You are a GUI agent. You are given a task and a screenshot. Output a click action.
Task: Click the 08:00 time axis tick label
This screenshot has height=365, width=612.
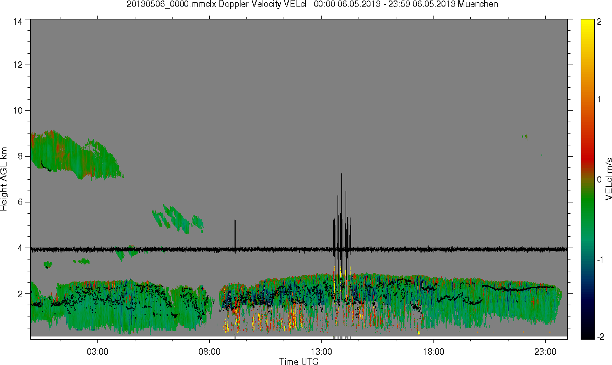point(209,352)
